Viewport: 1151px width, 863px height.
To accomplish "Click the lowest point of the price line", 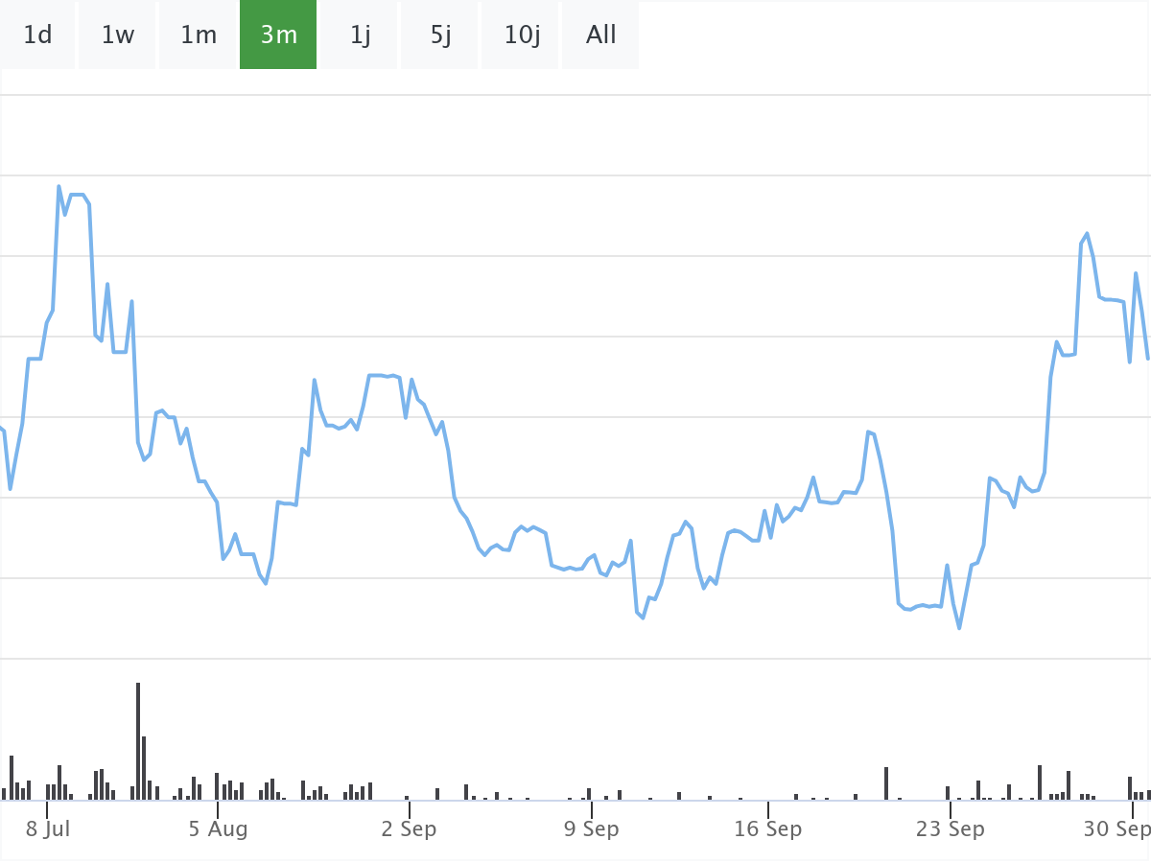I will (959, 628).
